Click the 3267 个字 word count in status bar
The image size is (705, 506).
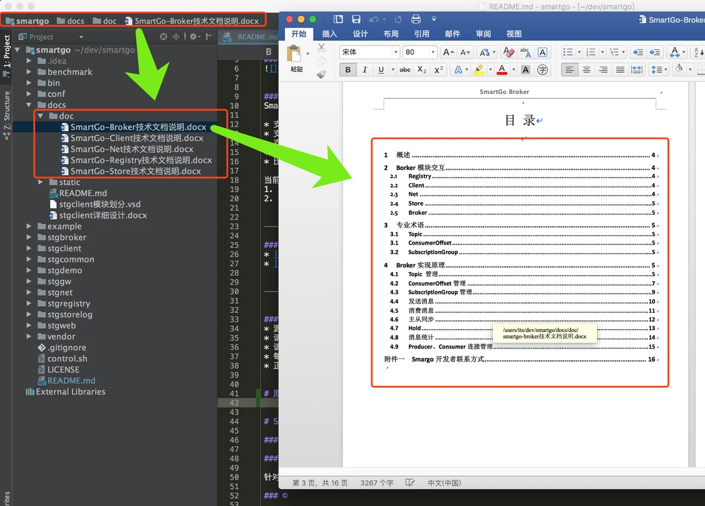coord(377,482)
